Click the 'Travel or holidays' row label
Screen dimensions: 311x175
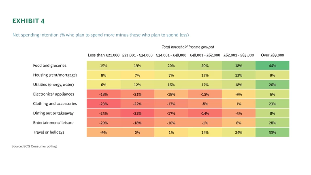pos(49,132)
